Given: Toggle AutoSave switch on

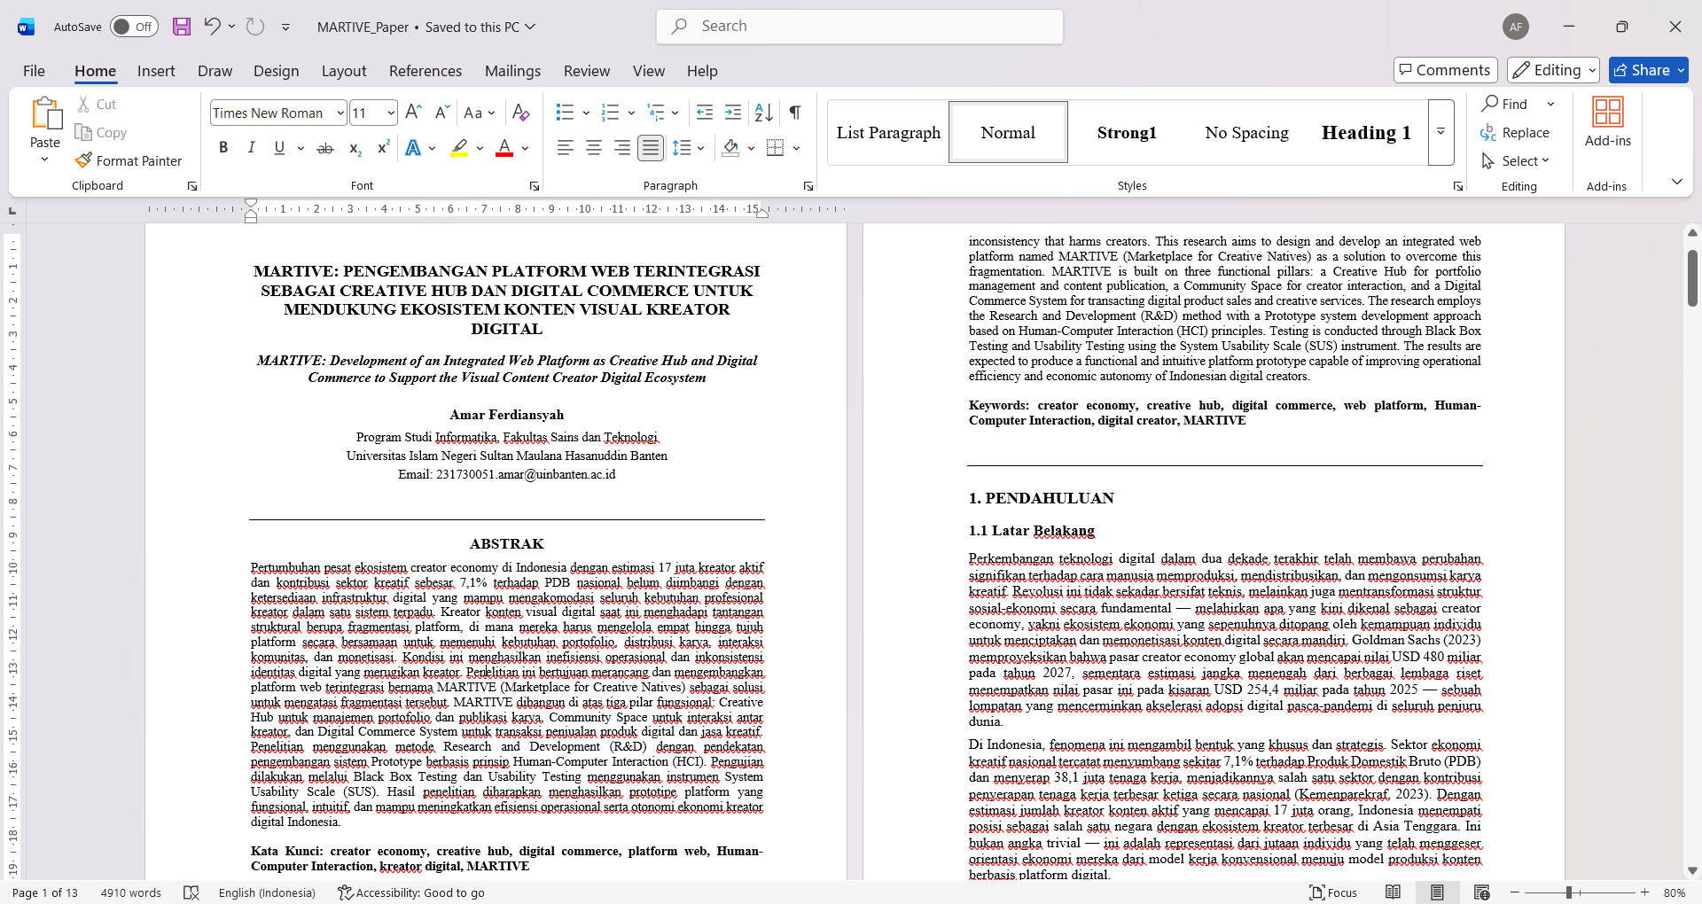Looking at the screenshot, I should pyautogui.click(x=135, y=27).
